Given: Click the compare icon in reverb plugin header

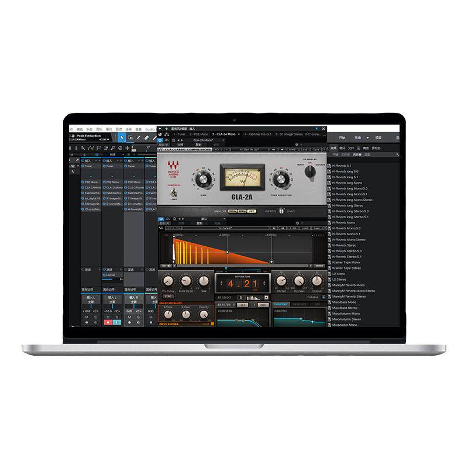Looking at the screenshot, I should click(168, 219).
